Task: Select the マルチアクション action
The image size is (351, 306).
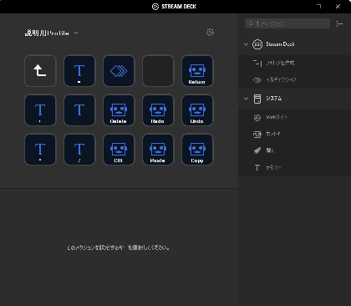Action: click(x=295, y=79)
